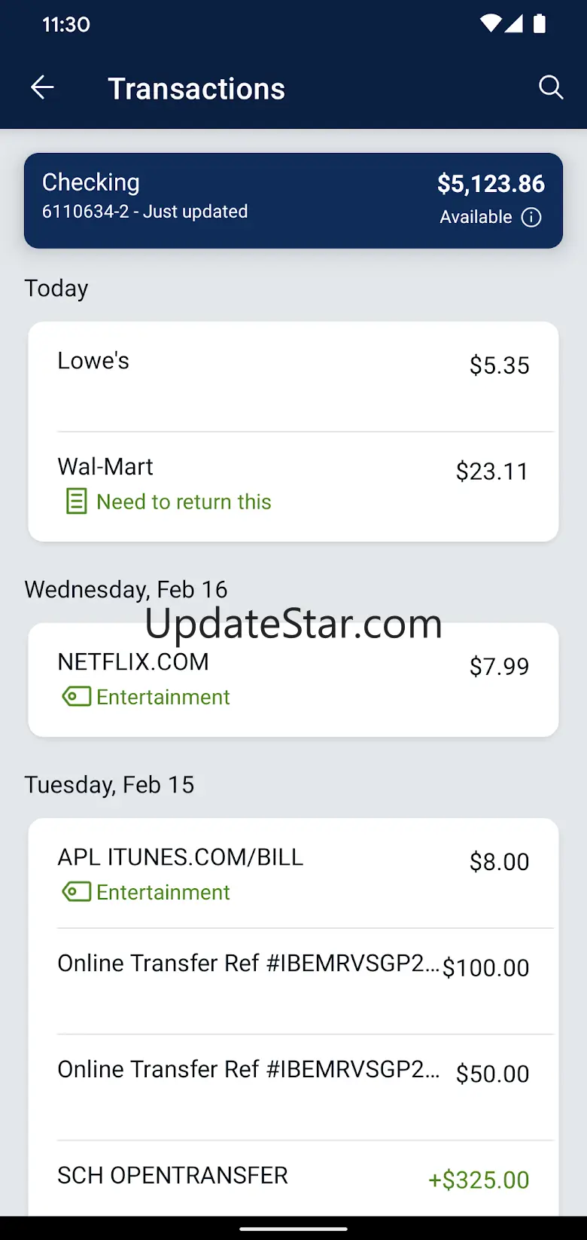Tap the Netflix Entertainment tag icon
587x1240 pixels.
click(x=76, y=697)
